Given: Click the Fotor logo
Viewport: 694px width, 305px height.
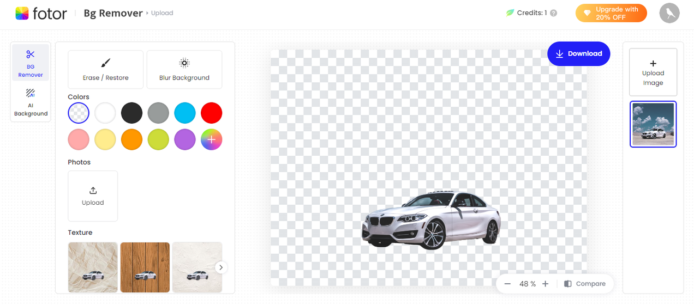Looking at the screenshot, I should tap(41, 14).
